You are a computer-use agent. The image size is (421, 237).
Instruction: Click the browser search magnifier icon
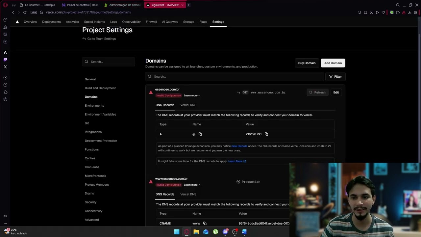click(398, 5)
